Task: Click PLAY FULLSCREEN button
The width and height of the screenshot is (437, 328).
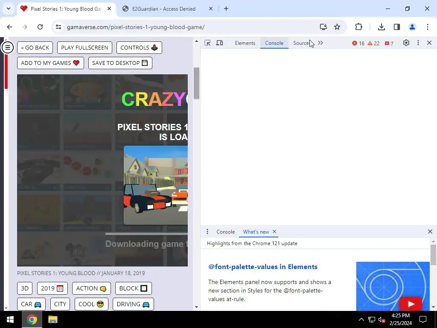Action: coord(85,47)
